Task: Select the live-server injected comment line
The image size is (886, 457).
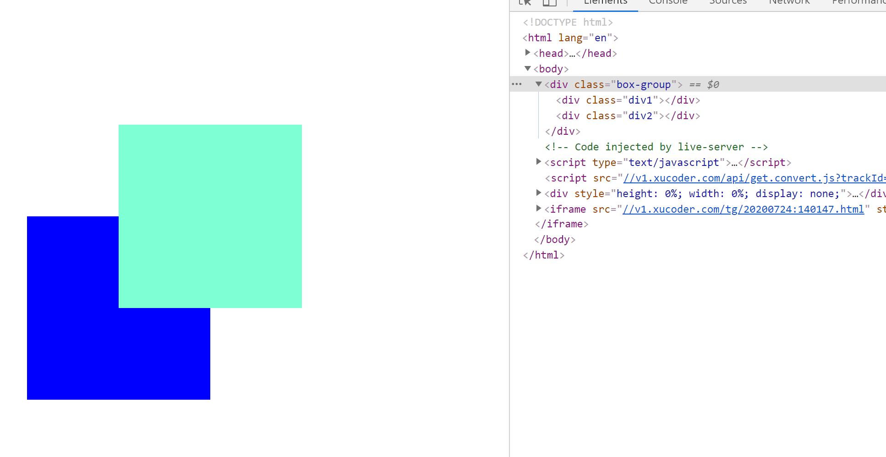Action: coord(656,147)
